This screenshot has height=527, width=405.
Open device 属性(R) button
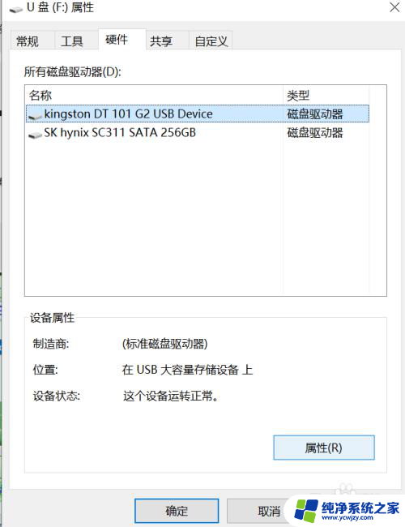pos(324,448)
